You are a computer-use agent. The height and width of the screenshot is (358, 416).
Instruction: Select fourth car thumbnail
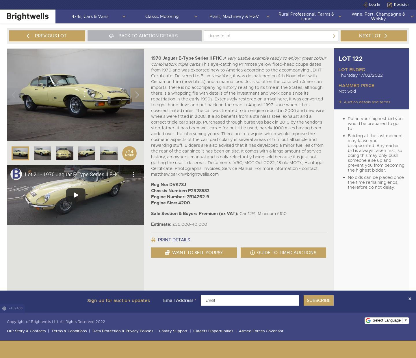click(87, 153)
